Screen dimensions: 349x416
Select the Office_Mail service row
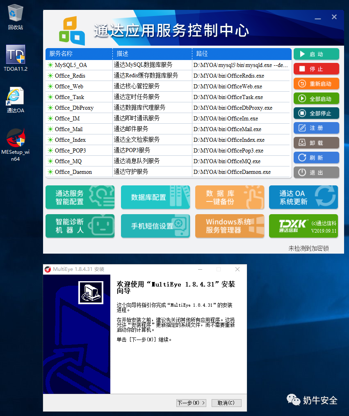tap(168, 129)
